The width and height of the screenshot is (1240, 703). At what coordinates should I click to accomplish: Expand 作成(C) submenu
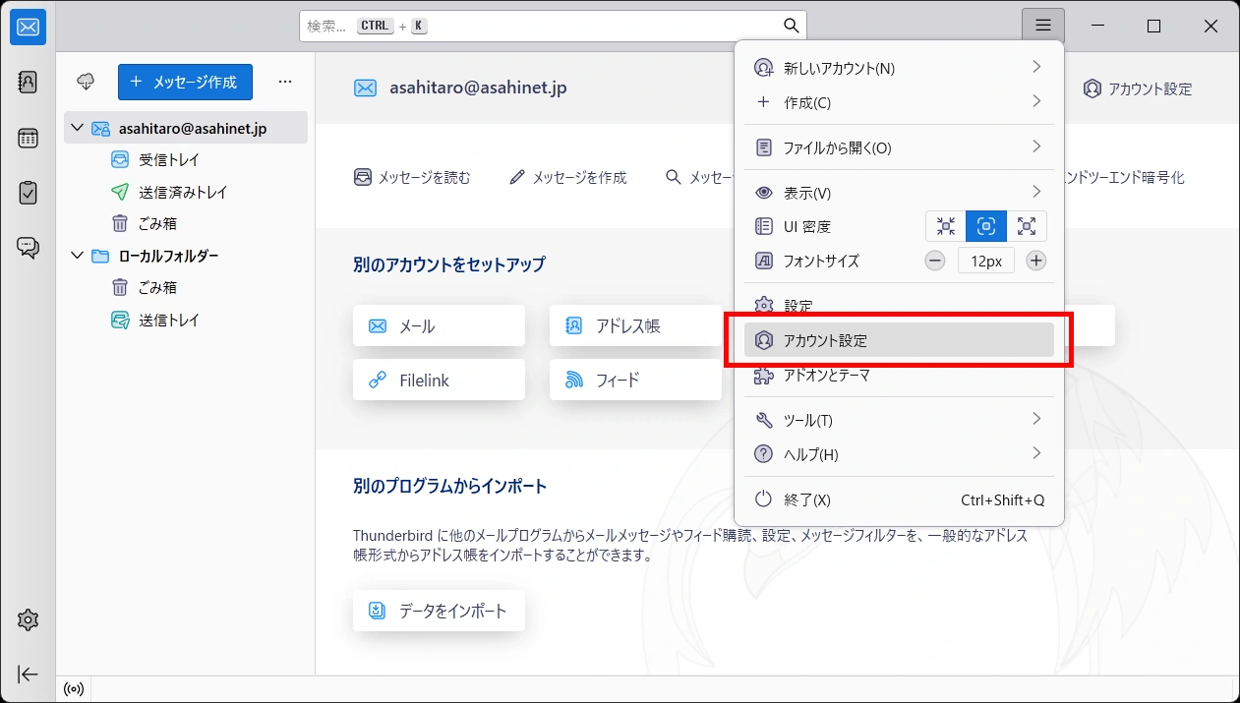coord(899,102)
